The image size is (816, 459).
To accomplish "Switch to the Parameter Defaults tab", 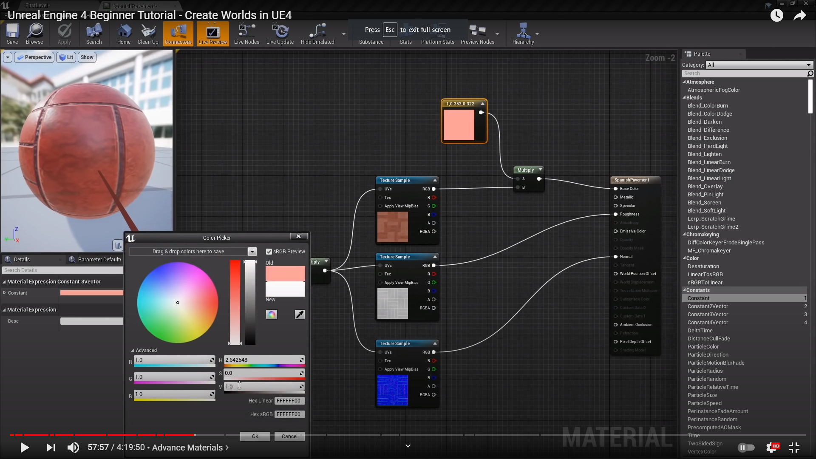I will coord(96,260).
